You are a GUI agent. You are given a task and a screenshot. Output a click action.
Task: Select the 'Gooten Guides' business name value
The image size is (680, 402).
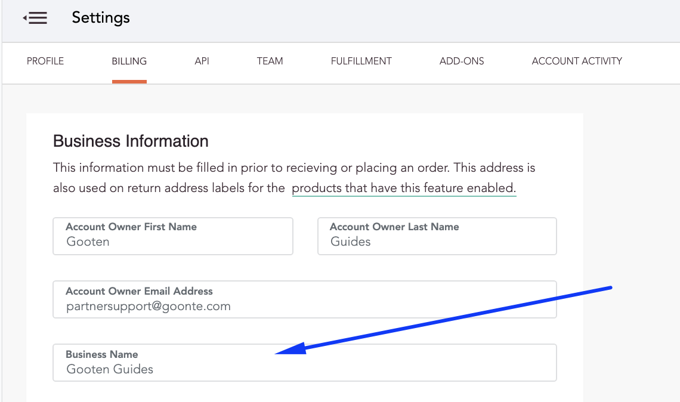point(110,369)
